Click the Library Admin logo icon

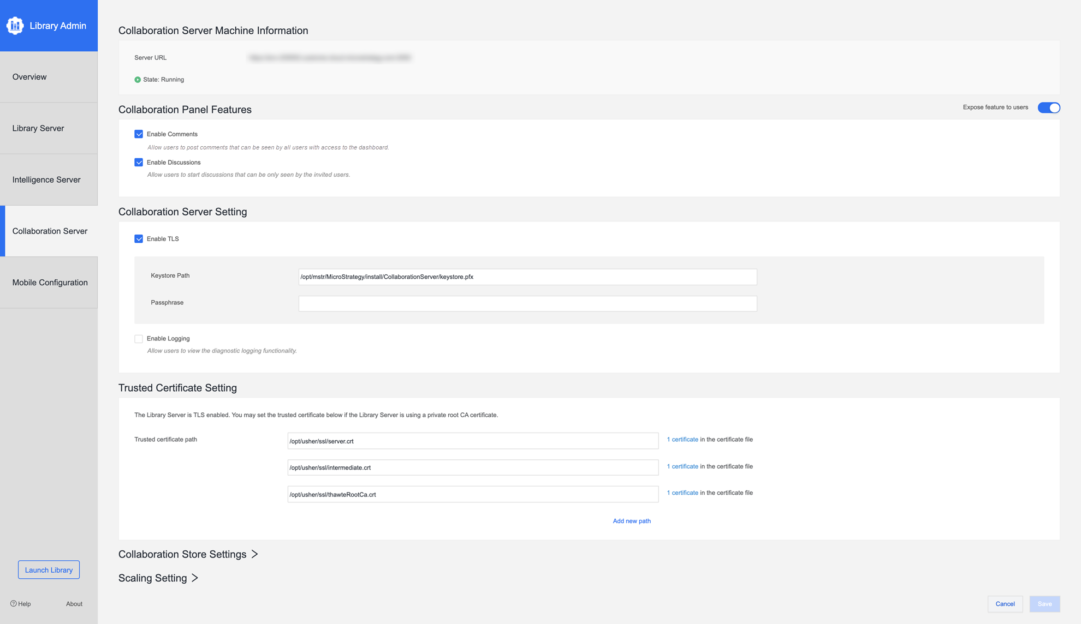(x=15, y=26)
